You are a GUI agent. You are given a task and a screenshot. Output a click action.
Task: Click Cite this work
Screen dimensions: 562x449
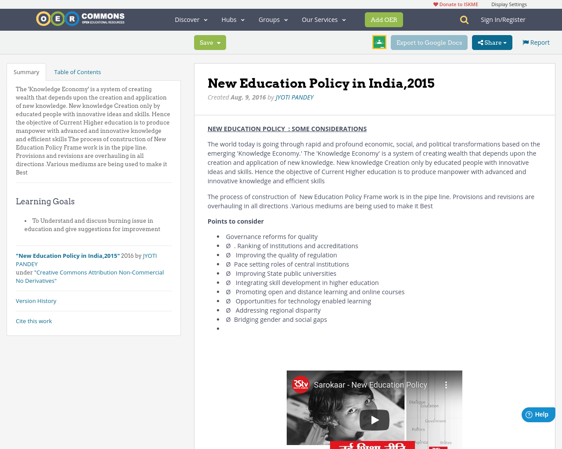click(x=34, y=321)
